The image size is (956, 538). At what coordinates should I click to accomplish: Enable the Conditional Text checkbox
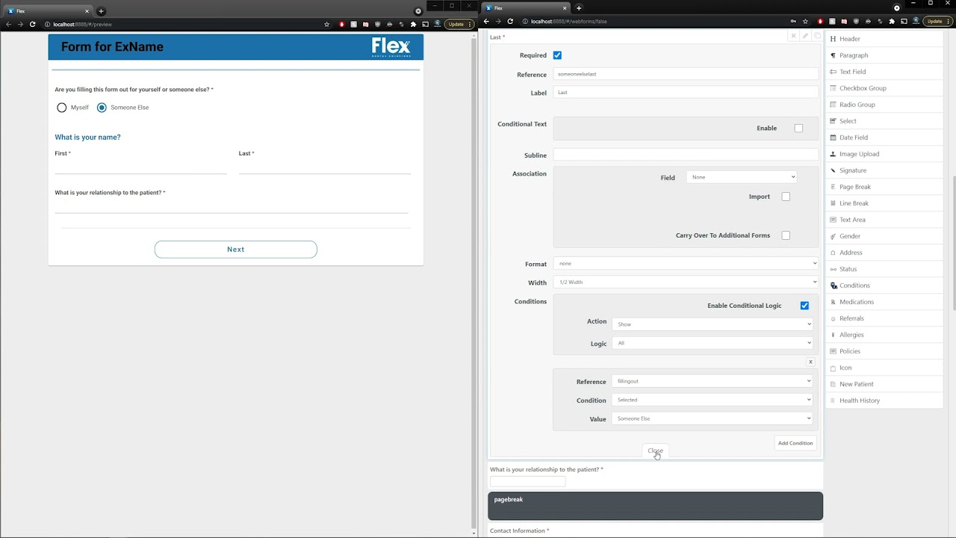click(798, 128)
